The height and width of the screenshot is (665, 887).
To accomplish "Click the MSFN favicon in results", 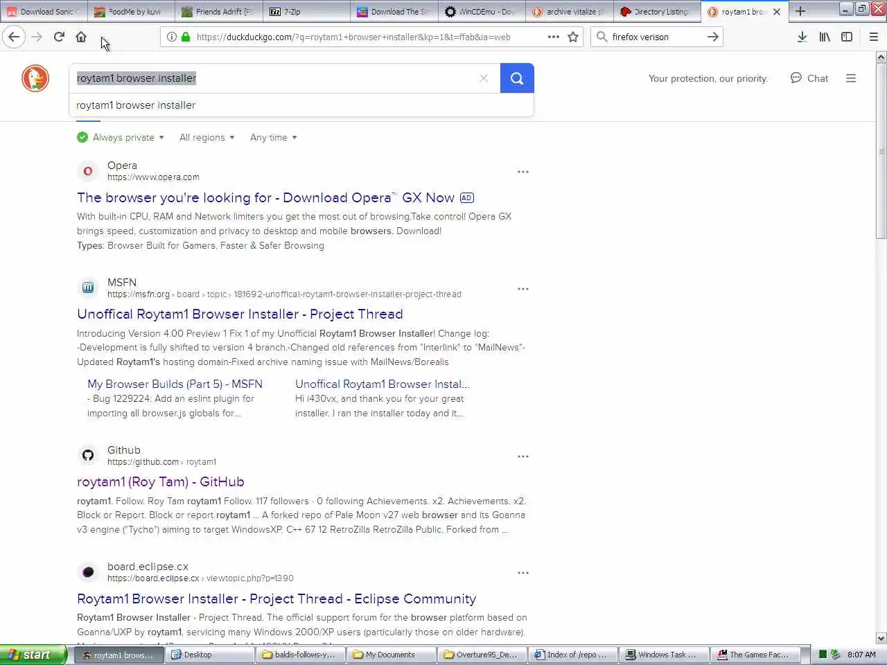I will 88,287.
